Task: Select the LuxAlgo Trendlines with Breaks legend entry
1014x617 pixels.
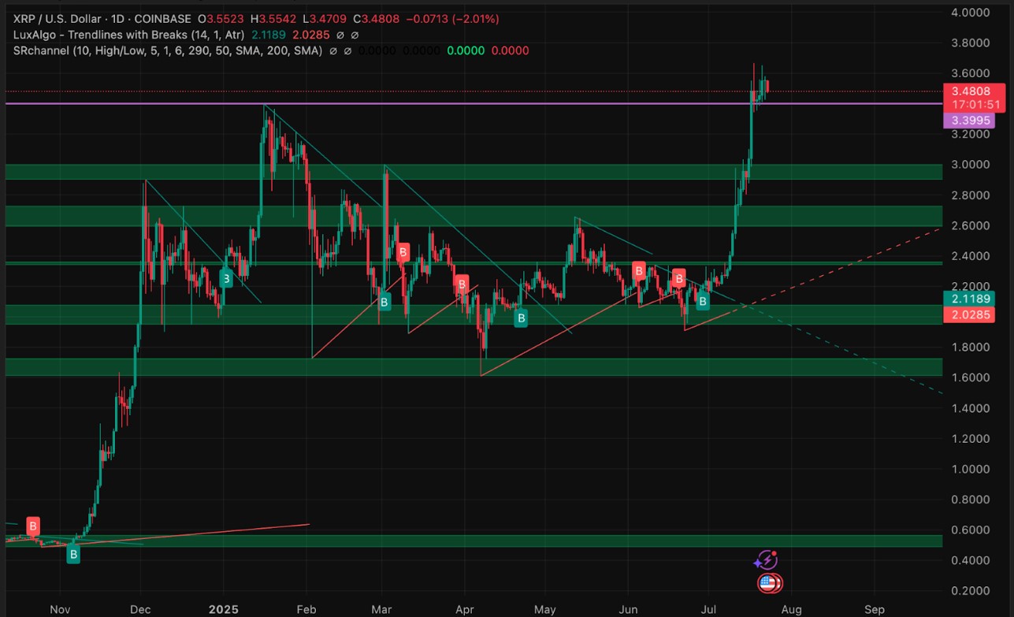Action: tap(126, 35)
